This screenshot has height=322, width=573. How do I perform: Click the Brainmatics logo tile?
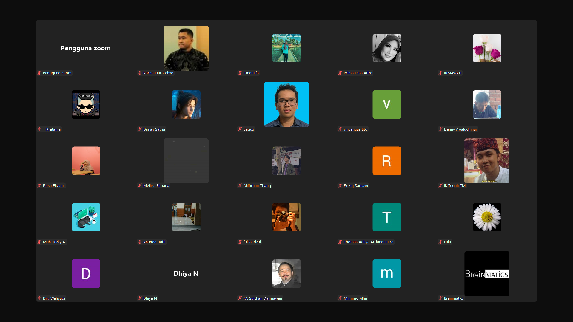click(487, 273)
